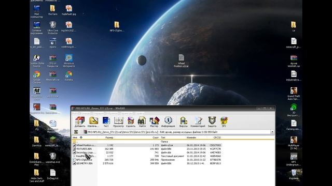Launch Counter-Strike Source desktop shortcut
This screenshot has width=332, height=186.
pyautogui.click(x=37, y=61)
